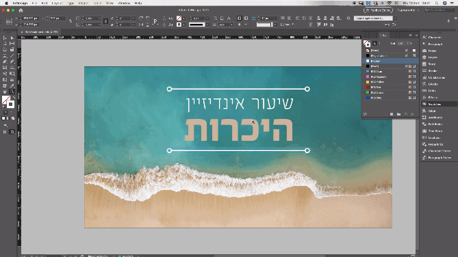Open the Swatches panel flyout menu
Viewport: 458px width, 257px height.
[x=416, y=36]
